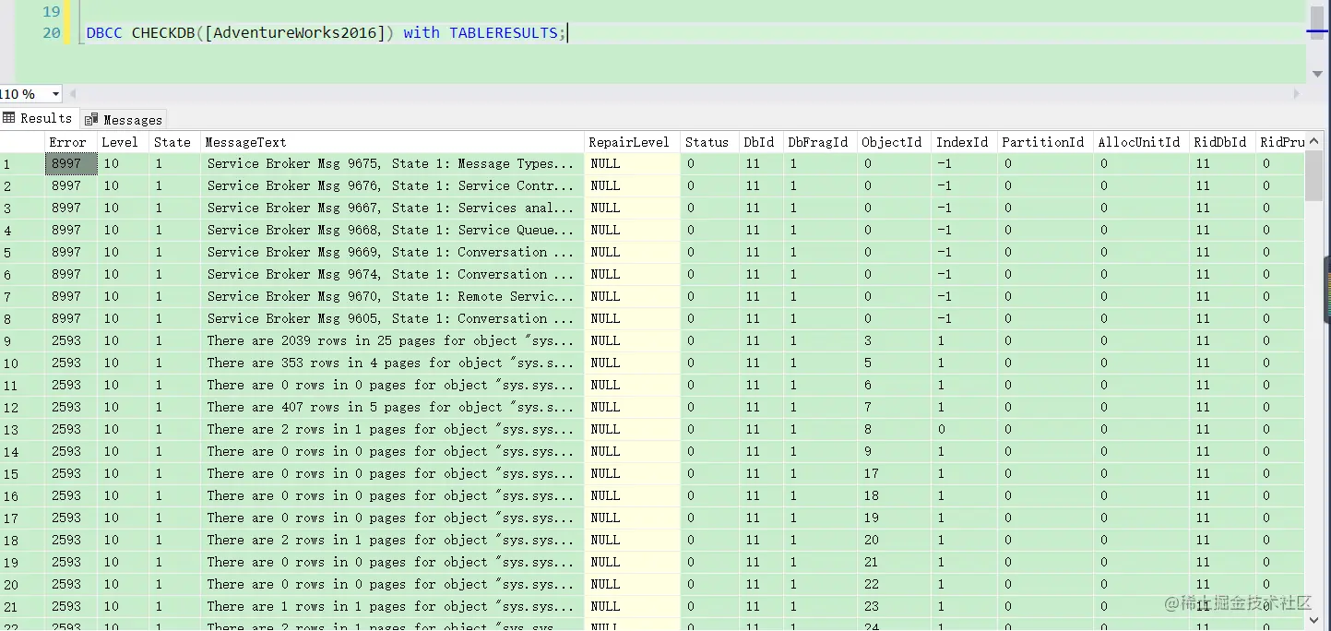Switch to the Messages tab
This screenshot has width=1331, height=631.
click(124, 119)
